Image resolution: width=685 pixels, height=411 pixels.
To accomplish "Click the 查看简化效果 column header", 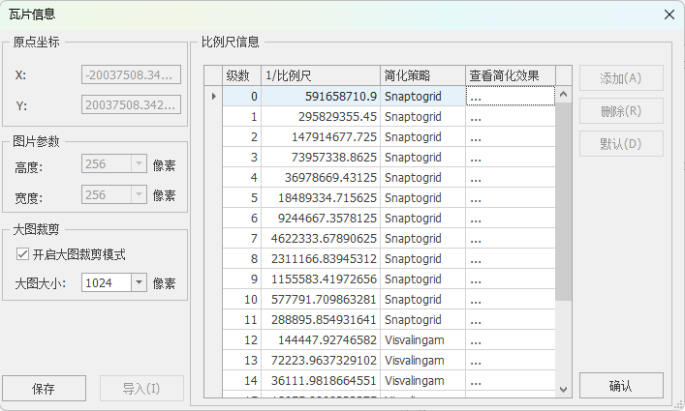I will pos(510,75).
